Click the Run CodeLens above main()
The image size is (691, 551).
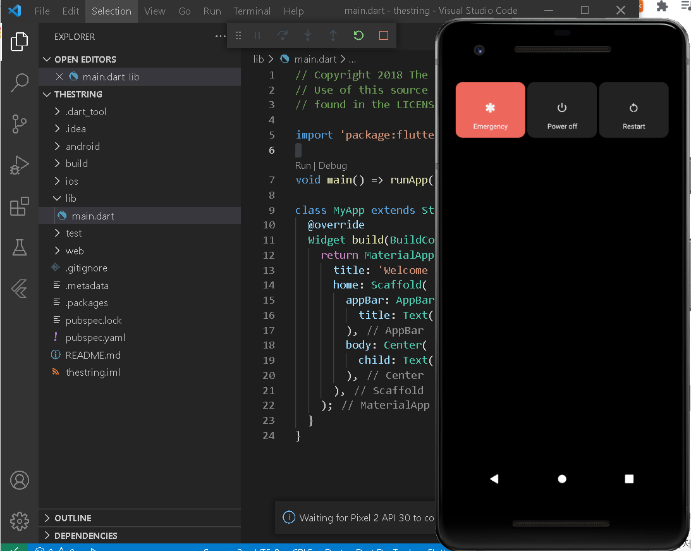pos(303,166)
